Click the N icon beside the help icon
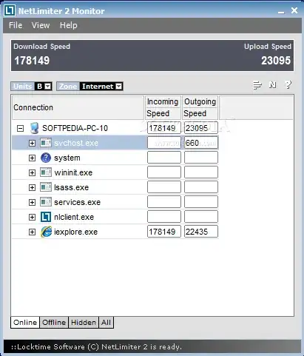The height and width of the screenshot is (356, 304). pyautogui.click(x=272, y=85)
